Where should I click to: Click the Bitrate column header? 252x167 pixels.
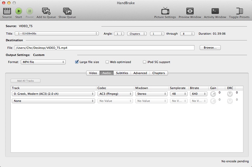pyautogui.click(x=199, y=88)
